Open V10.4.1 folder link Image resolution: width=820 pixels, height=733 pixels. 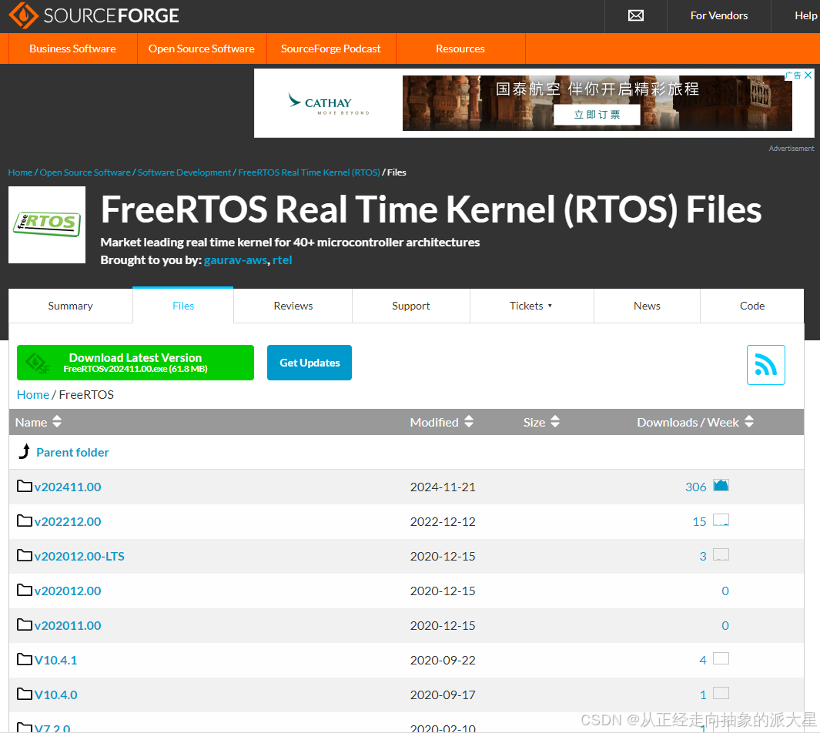pos(56,661)
